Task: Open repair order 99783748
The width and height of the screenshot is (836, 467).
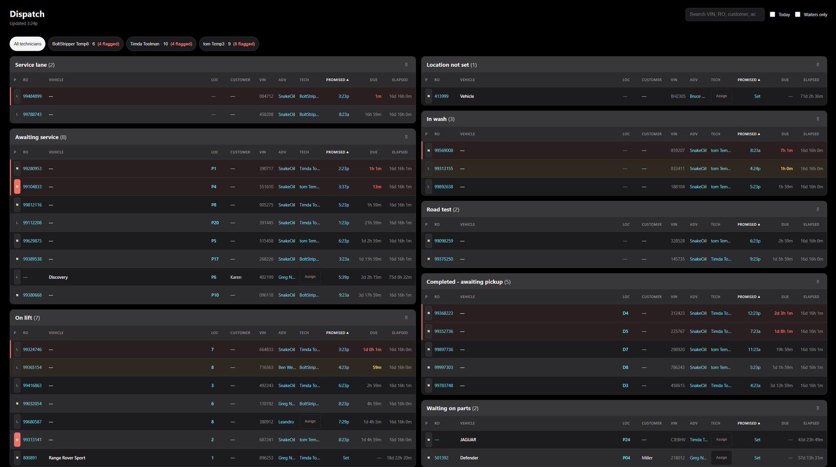Action: (444, 386)
